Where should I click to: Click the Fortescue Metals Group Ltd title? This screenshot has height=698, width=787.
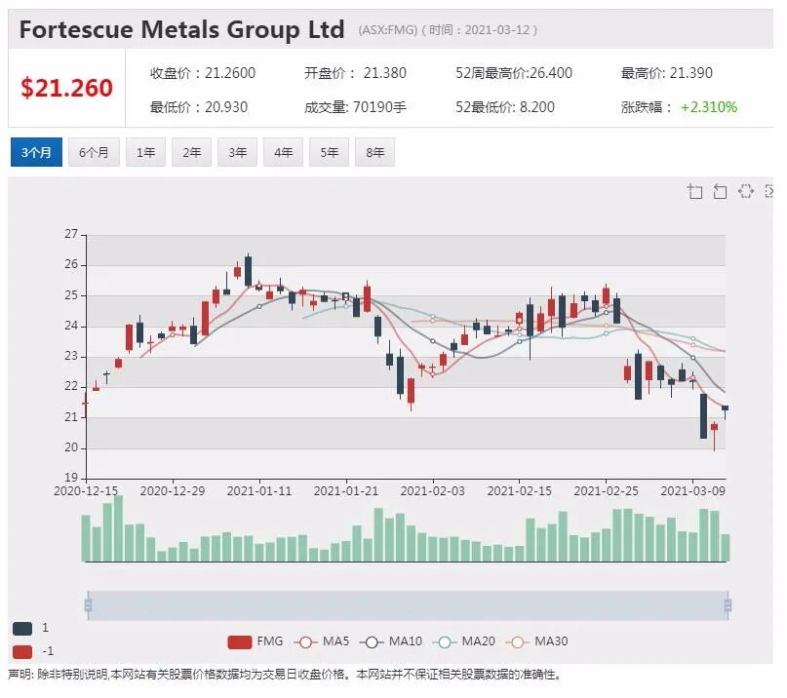[181, 29]
